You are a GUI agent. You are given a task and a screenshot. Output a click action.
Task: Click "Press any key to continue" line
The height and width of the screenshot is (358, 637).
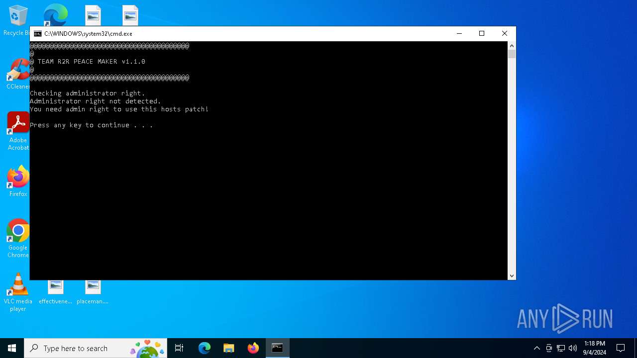[92, 125]
